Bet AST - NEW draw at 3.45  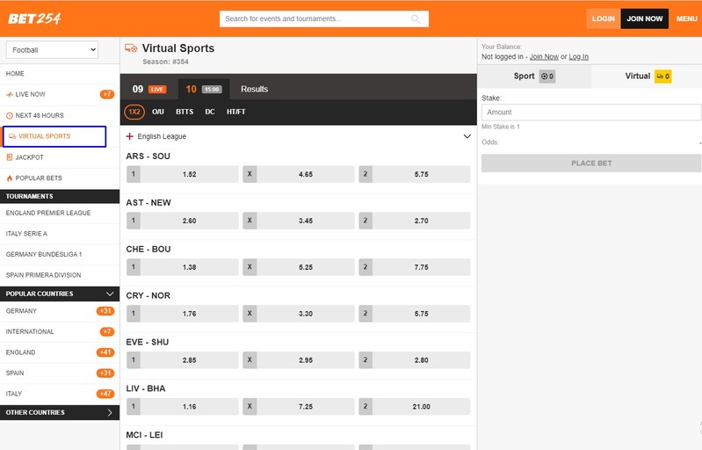click(x=299, y=221)
